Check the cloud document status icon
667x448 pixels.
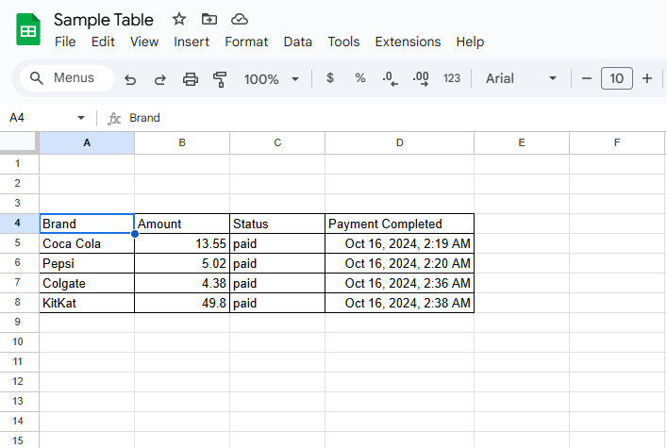tap(240, 19)
